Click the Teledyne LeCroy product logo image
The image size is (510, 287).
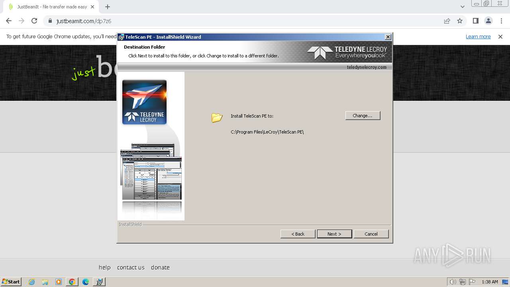click(x=144, y=102)
